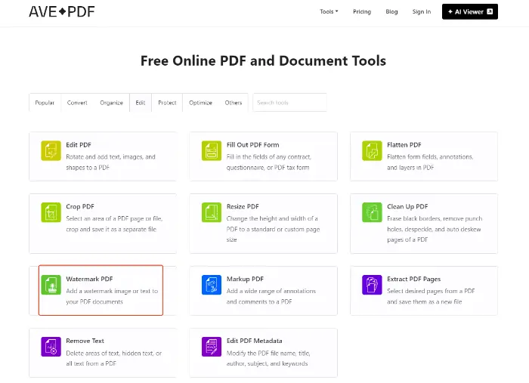Click 'Add a wide range of annotations' text
This screenshot has height=383, width=529.
[x=271, y=296]
